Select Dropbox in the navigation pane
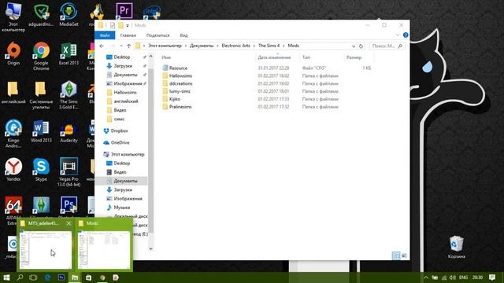Image resolution: width=504 pixels, height=283 pixels. tap(119, 131)
